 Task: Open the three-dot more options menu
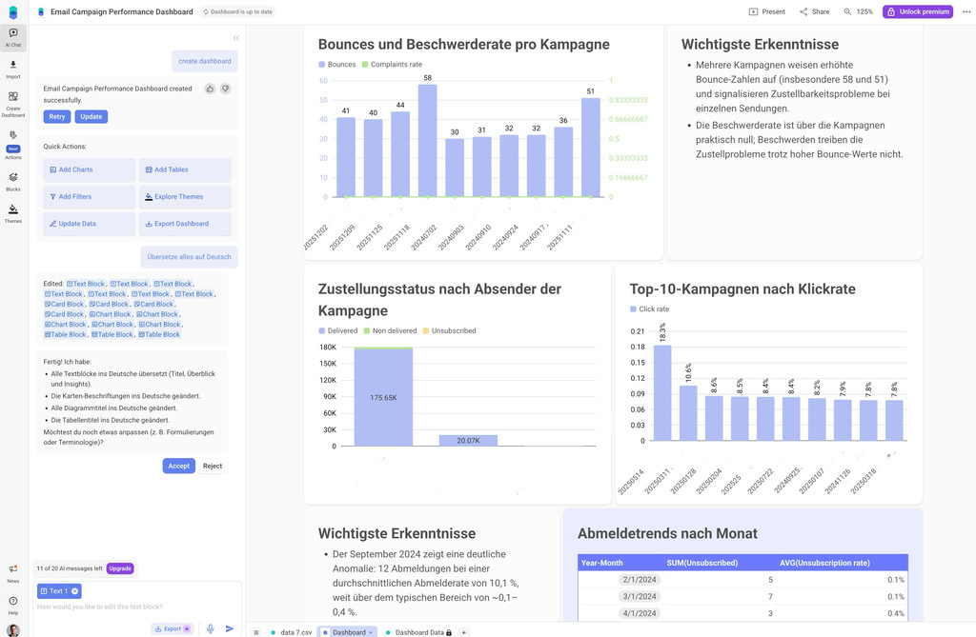[x=966, y=11]
